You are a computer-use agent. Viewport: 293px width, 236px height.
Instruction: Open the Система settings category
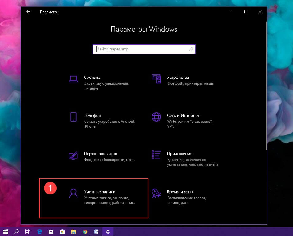pyautogui.click(x=102, y=82)
